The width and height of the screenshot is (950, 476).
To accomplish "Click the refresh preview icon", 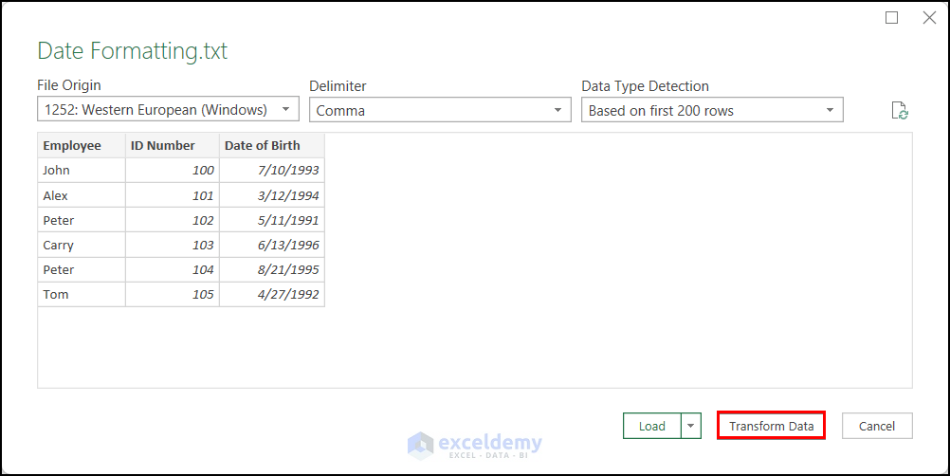I will pos(901,111).
